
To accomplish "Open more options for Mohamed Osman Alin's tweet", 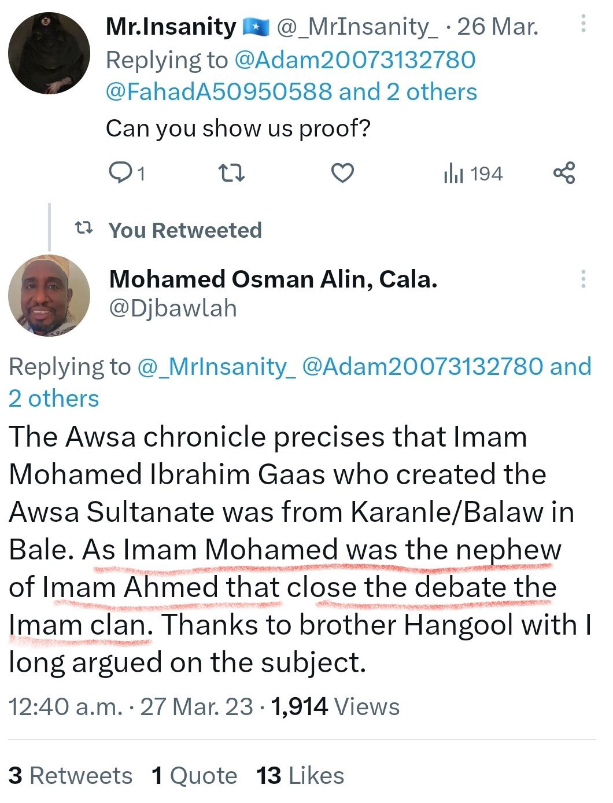I will pos(584,279).
